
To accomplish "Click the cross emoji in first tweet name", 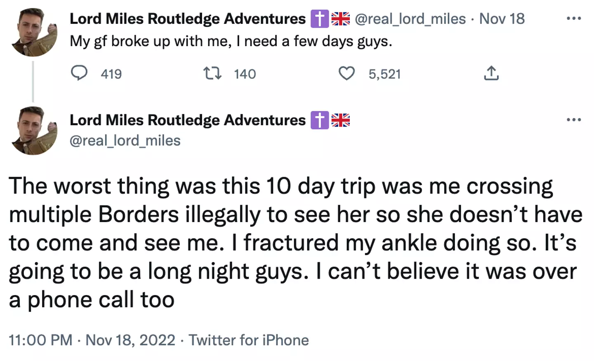I will 319,19.
